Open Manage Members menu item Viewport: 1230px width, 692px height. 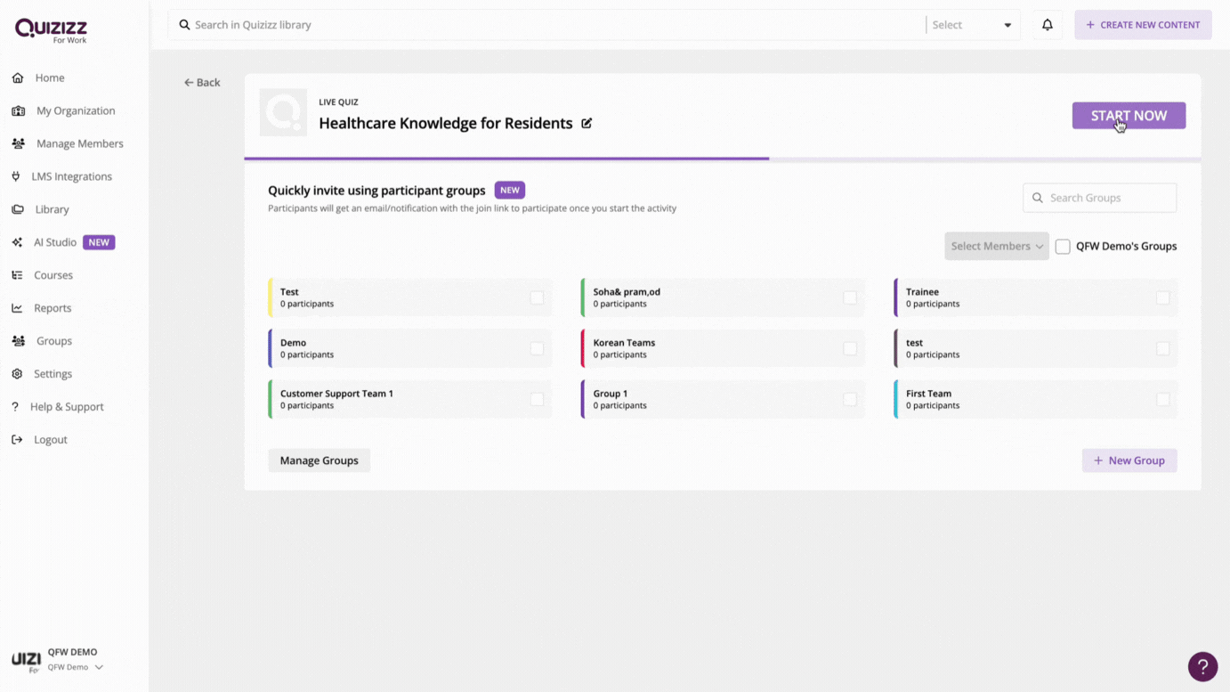[80, 143]
